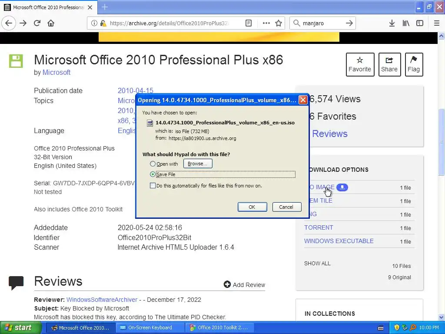Confirm the download with OK
Viewport: 445px width, 334px height.
click(252, 207)
